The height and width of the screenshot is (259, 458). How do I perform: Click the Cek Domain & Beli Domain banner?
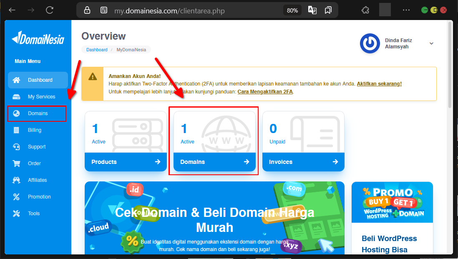214,218
